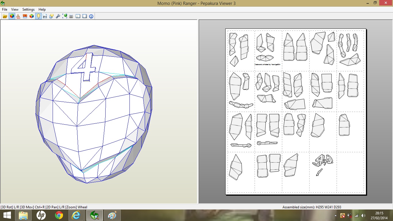The image size is (393, 221).
Task: Click the unfolded 4 piece on pattern
Action: click(323, 161)
